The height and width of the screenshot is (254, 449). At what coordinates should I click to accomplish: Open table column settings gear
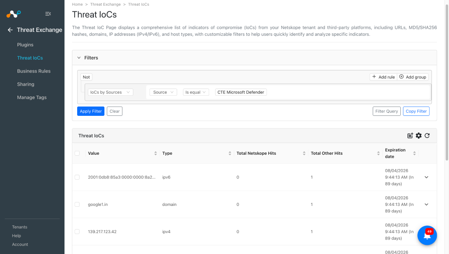pyautogui.click(x=419, y=136)
